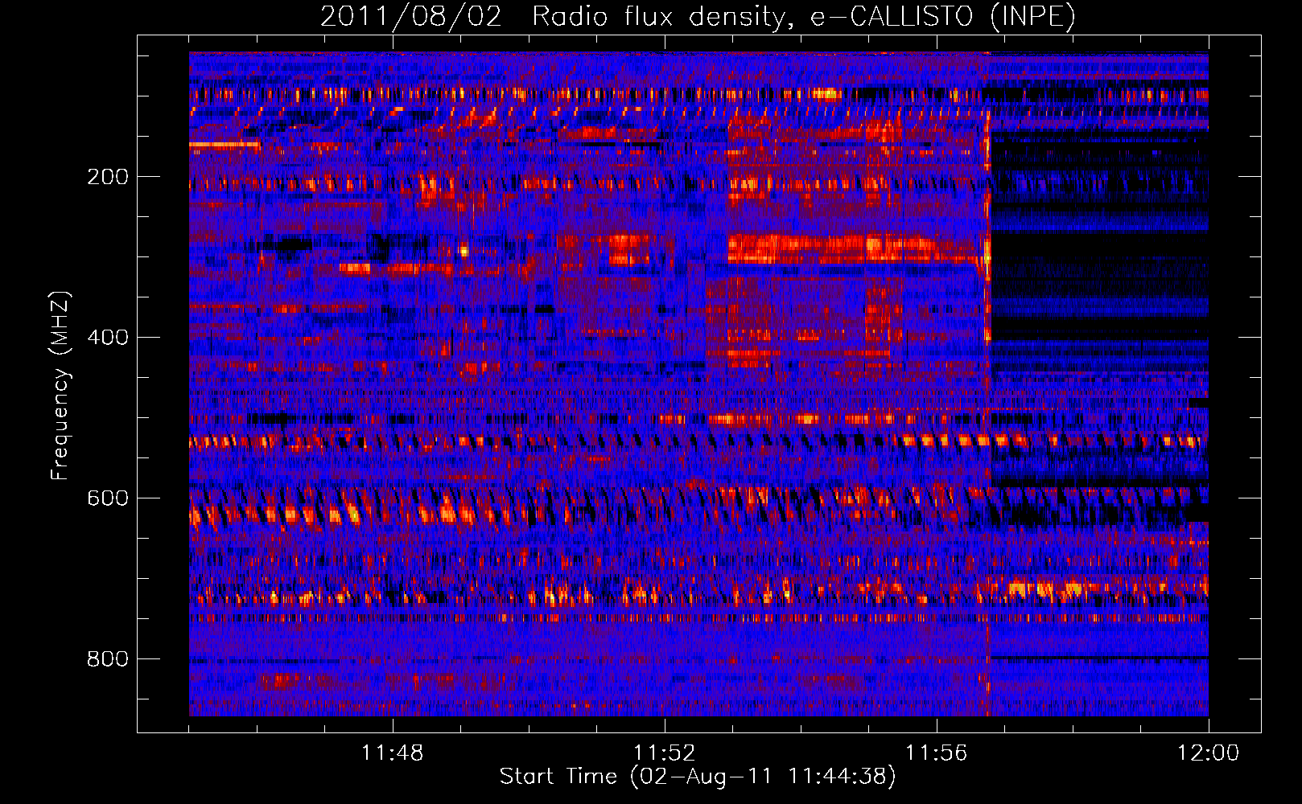Click the 11:56 time tick label
1302x804 pixels.
[937, 753]
